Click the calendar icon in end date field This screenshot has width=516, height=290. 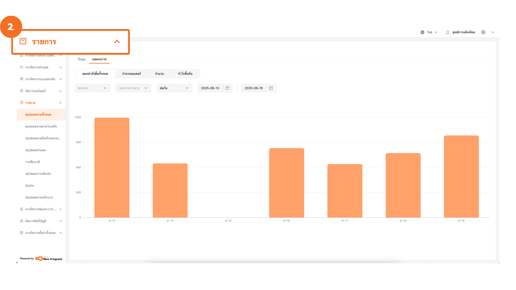coord(271,88)
